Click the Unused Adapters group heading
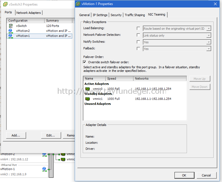The height and width of the screenshot is (182, 222). (98, 104)
